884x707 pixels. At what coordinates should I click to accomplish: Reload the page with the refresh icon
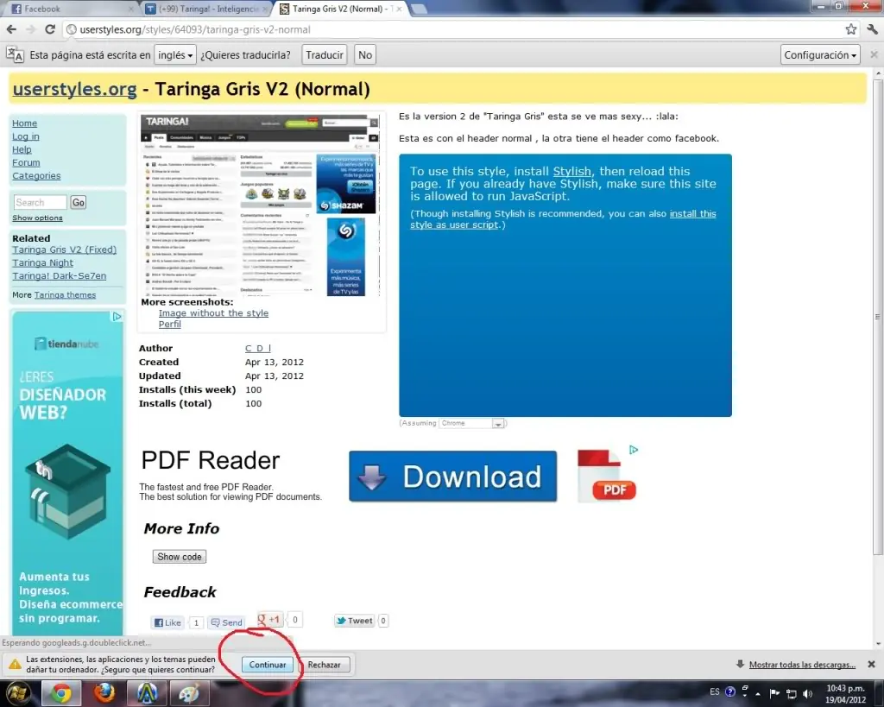49,29
